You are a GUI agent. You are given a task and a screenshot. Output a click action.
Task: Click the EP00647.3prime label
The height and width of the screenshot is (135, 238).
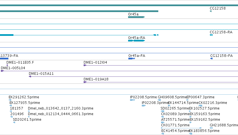click(201, 97)
